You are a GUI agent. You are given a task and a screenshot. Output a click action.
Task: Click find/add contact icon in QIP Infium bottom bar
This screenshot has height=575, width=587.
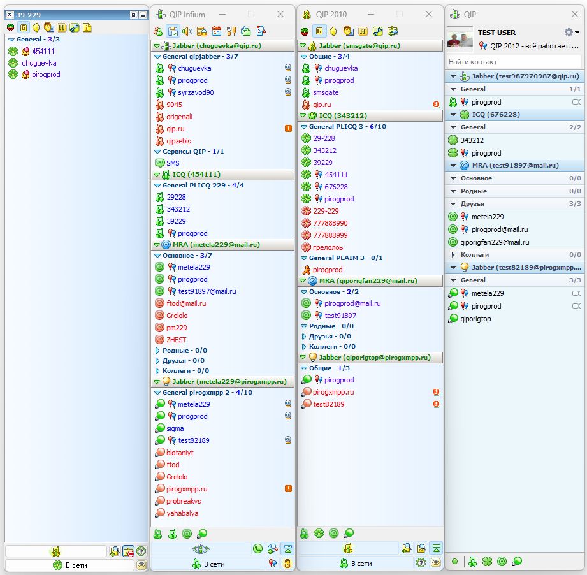pyautogui.click(x=273, y=549)
